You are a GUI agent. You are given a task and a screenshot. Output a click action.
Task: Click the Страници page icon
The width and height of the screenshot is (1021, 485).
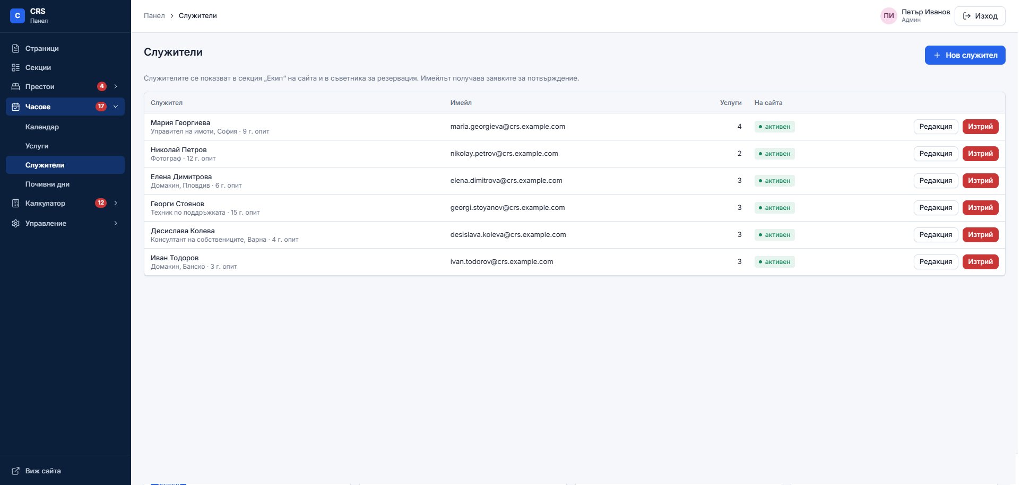(16, 48)
